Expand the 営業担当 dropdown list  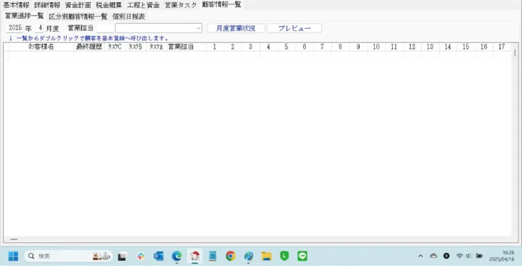[199, 28]
